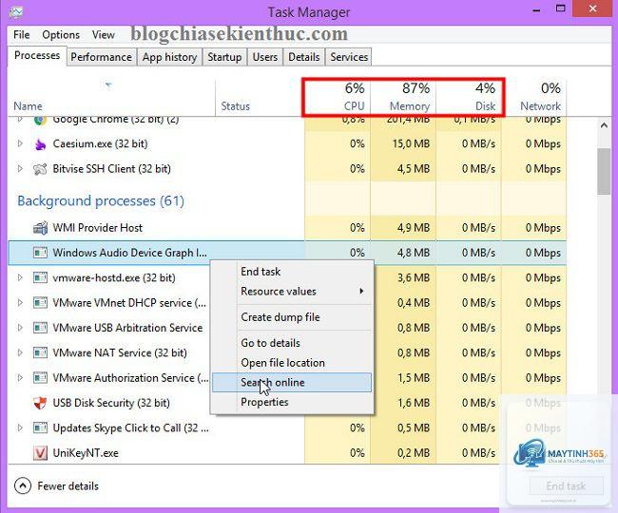Image resolution: width=618 pixels, height=513 pixels.
Task: Click the Windows Audio Device Graph icon
Action: point(40,253)
